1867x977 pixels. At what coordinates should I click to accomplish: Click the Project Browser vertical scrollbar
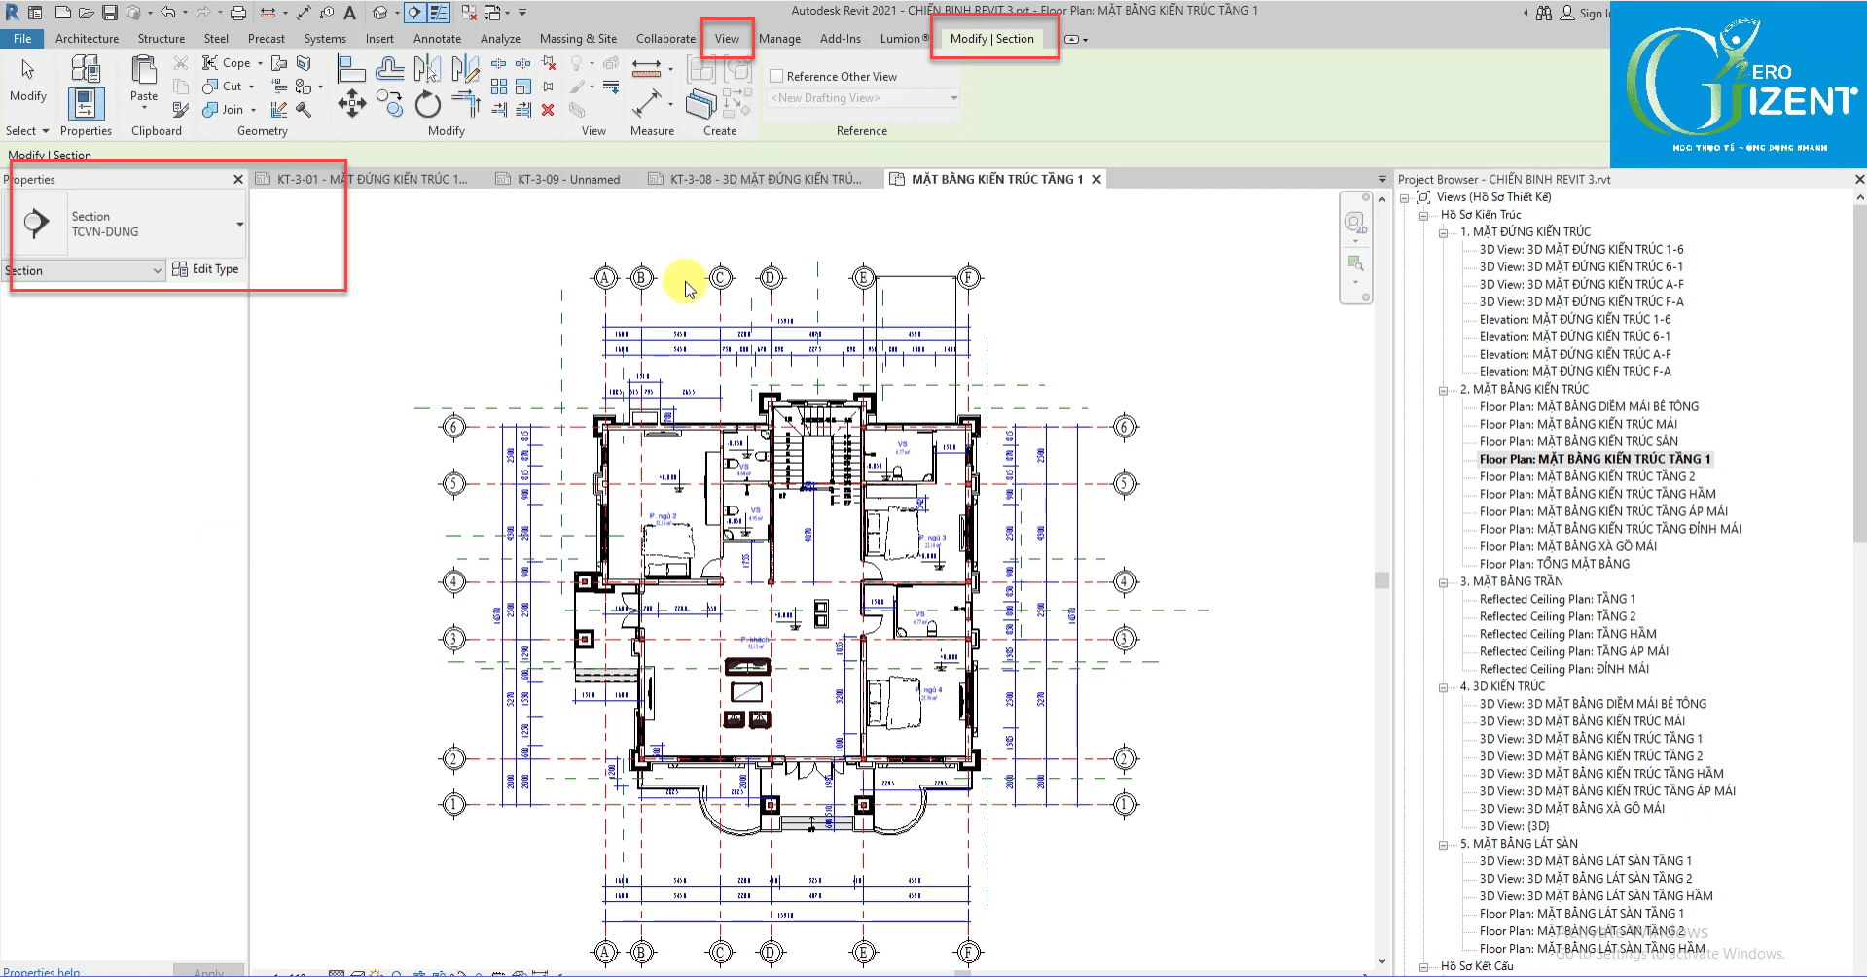(1859, 374)
